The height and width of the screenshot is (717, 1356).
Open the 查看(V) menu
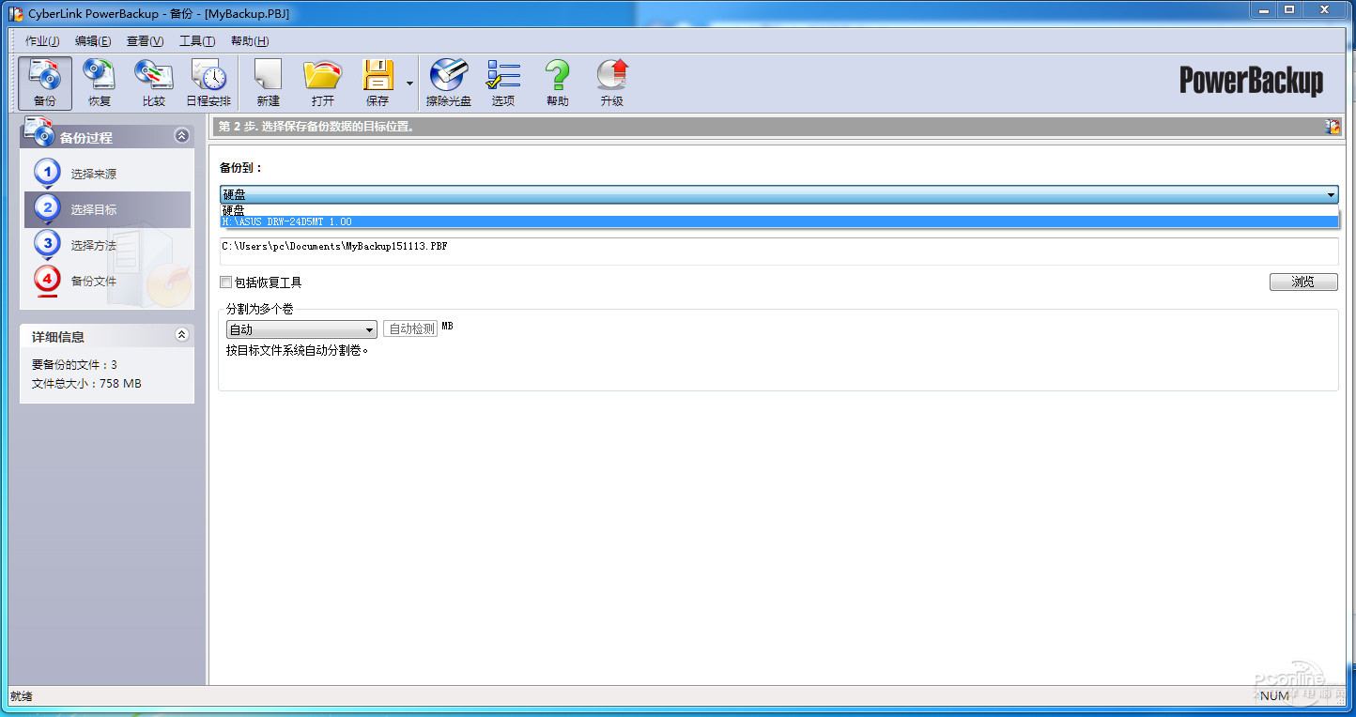tap(145, 41)
